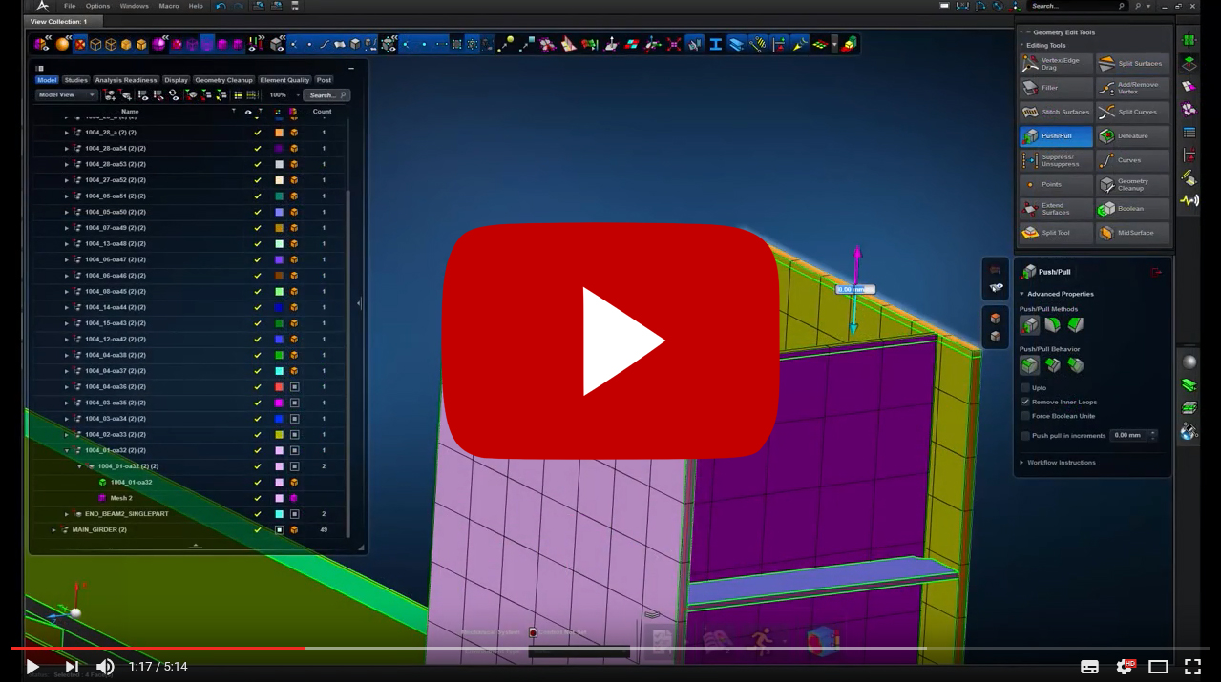Tick the Push pull in increments checkbox
The width and height of the screenshot is (1221, 682).
point(1025,436)
